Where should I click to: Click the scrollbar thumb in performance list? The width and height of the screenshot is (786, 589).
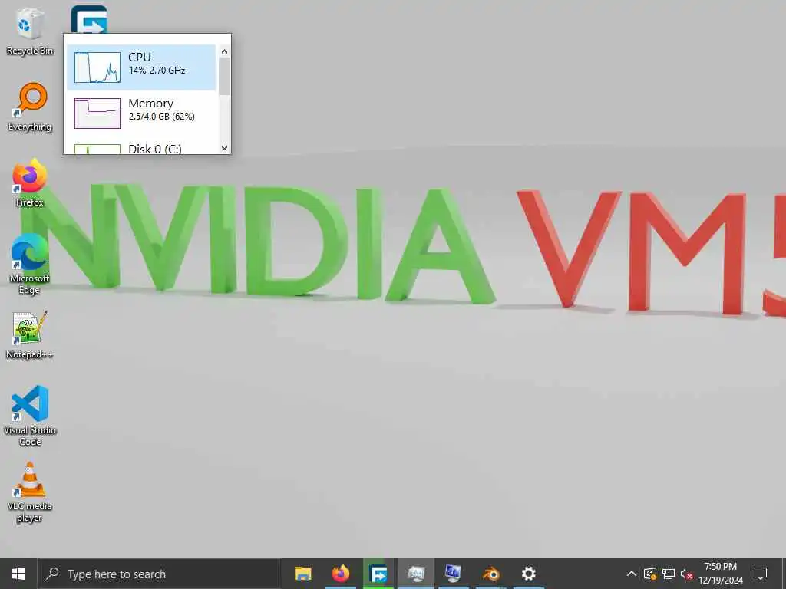click(x=224, y=76)
